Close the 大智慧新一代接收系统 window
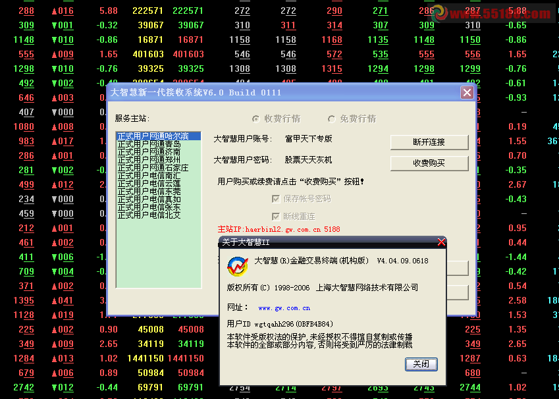The height and width of the screenshot is (399, 559). [467, 93]
